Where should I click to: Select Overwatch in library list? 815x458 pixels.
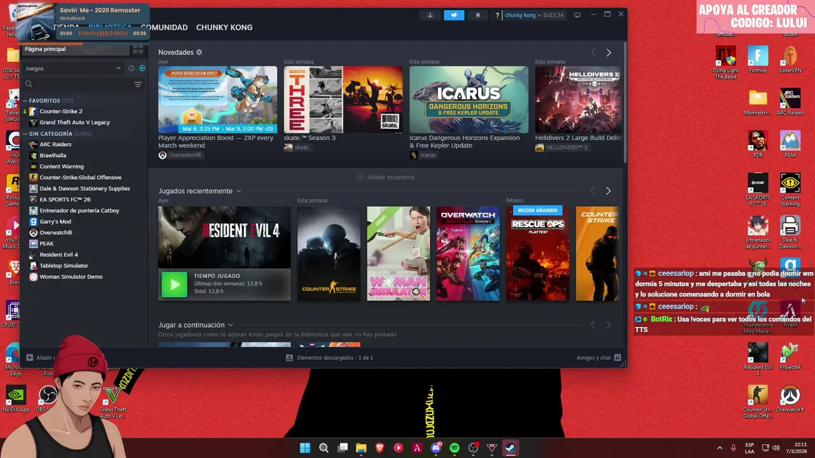[x=56, y=233]
